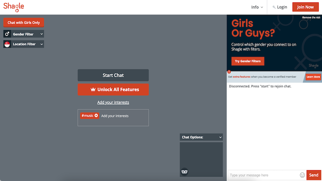Image resolution: width=322 pixels, height=181 pixels.
Task: Click the red alert exclamation icon
Action: pyautogui.click(x=229, y=72)
